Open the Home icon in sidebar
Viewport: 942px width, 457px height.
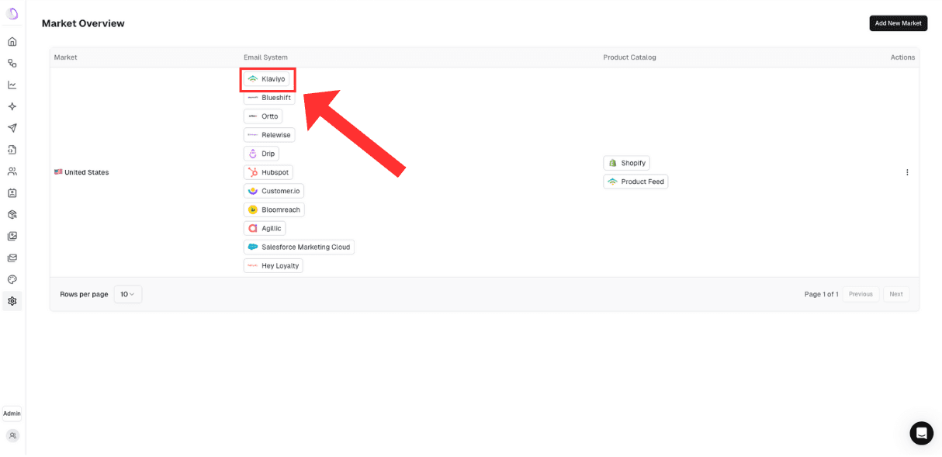coord(12,42)
